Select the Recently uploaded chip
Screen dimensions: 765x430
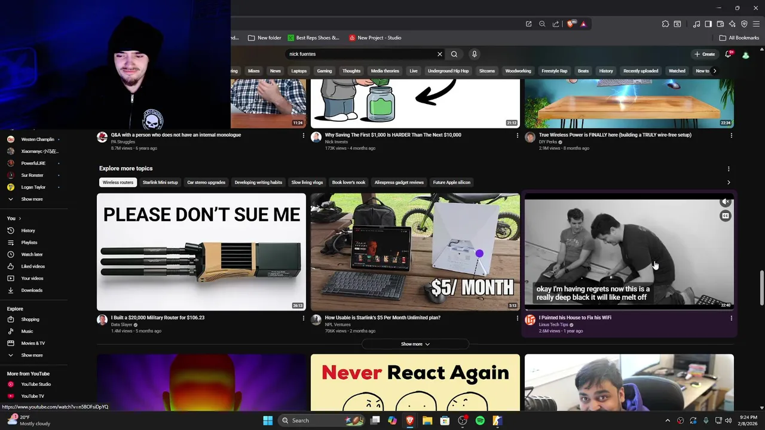tap(641, 70)
